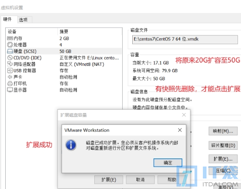Click the 扩展(E)... disk utility button

223,159
